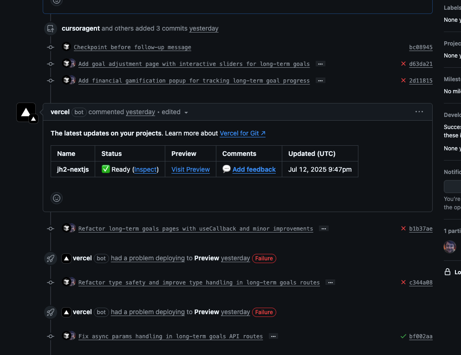
Task: Open commit hash 2d11815
Action: pyautogui.click(x=421, y=81)
